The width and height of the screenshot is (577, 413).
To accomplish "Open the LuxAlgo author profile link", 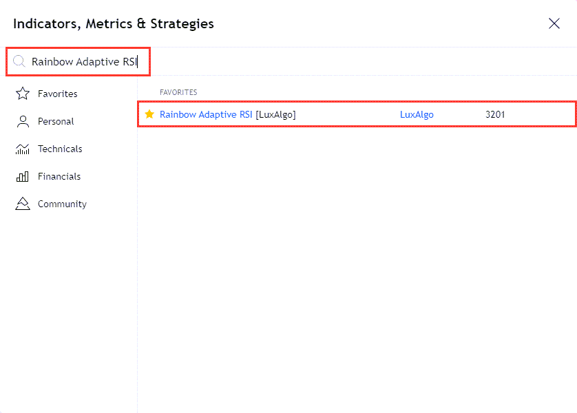I will [x=417, y=114].
